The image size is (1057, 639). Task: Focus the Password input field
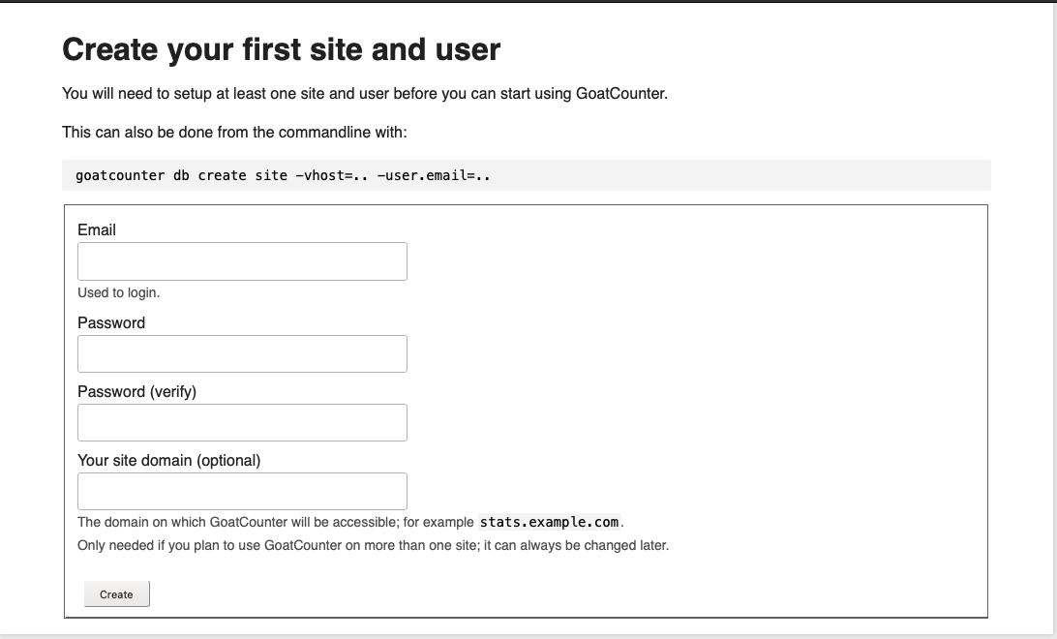(x=242, y=354)
